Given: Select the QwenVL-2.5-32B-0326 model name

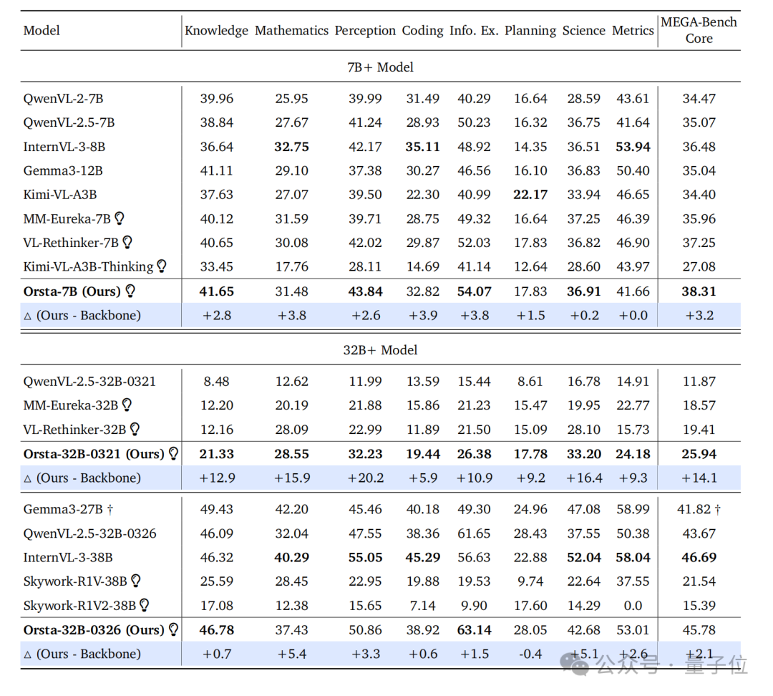Looking at the screenshot, I should coord(89,533).
